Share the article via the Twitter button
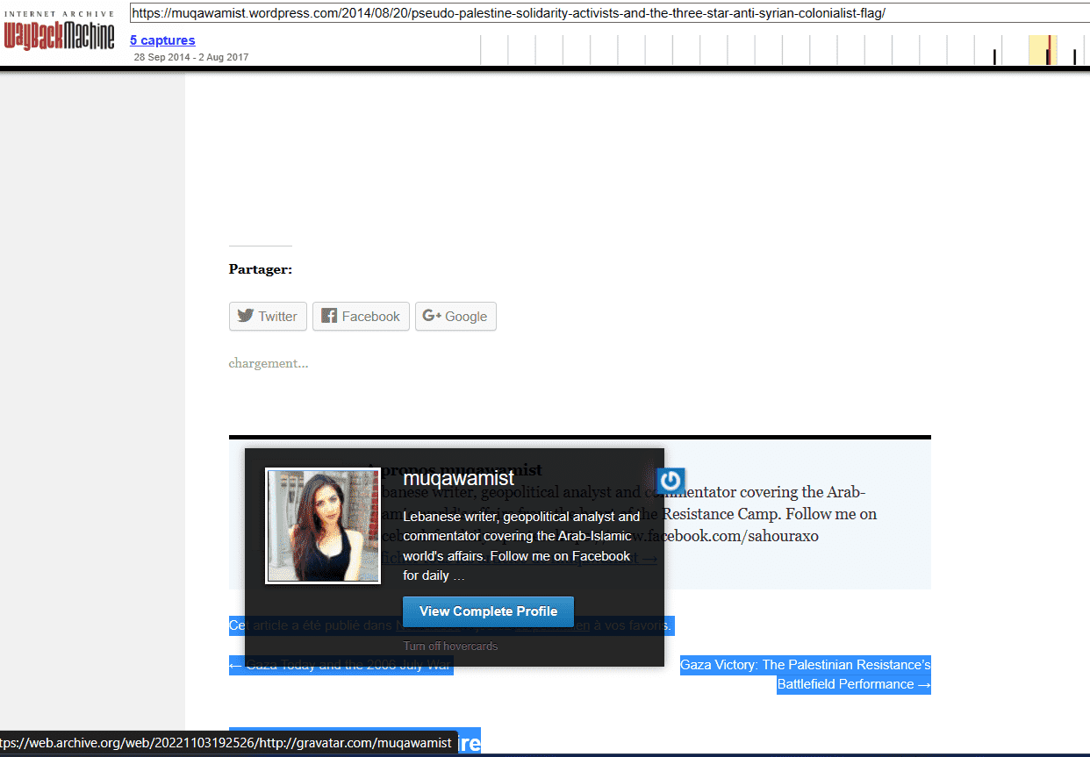The height and width of the screenshot is (757, 1090). (268, 317)
